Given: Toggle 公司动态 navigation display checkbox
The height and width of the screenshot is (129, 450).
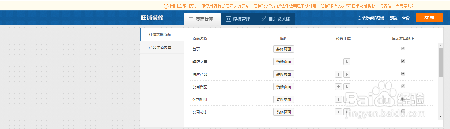Looking at the screenshot, I should coord(403,111).
